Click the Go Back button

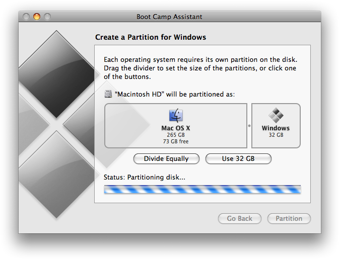click(240, 219)
